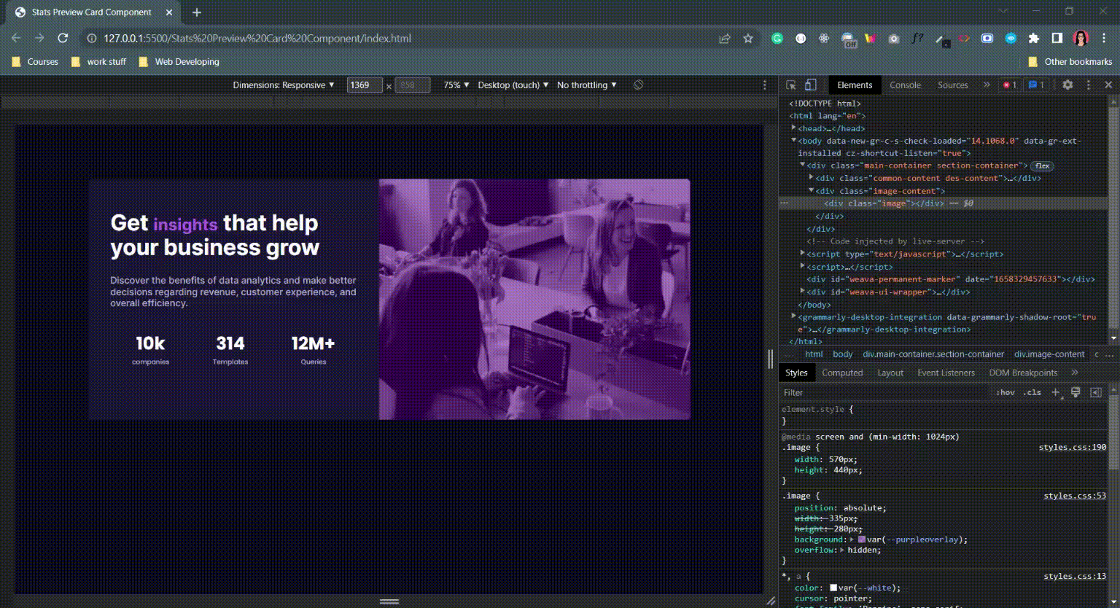This screenshot has width=1120, height=608.
Task: Select the weava-permanent-marker div line
Action: point(950,279)
